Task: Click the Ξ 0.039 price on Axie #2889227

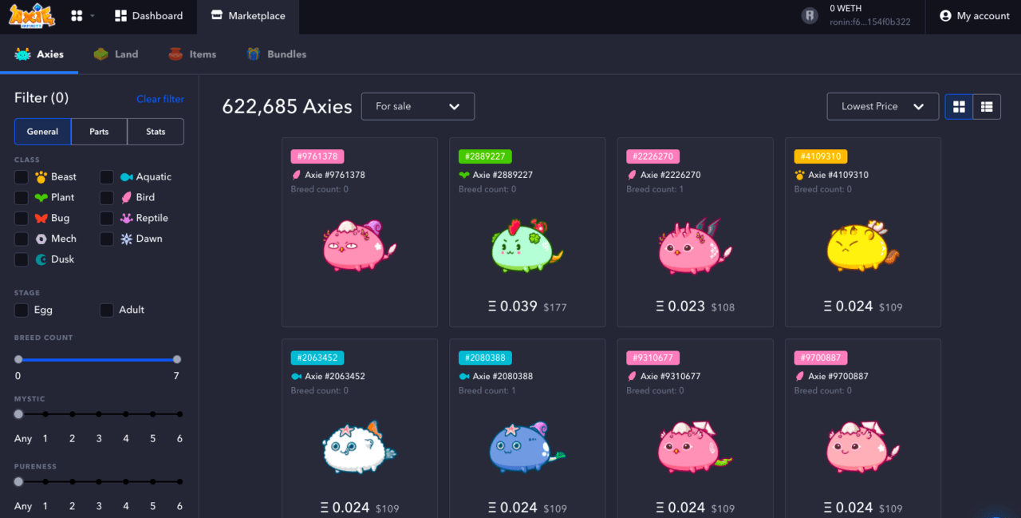Action: coord(513,306)
